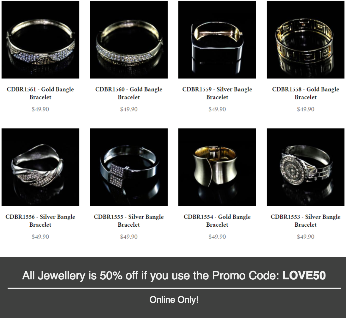View the CDBR1558 gold patterned bangle photo
The image size is (346, 322).
(x=306, y=40)
